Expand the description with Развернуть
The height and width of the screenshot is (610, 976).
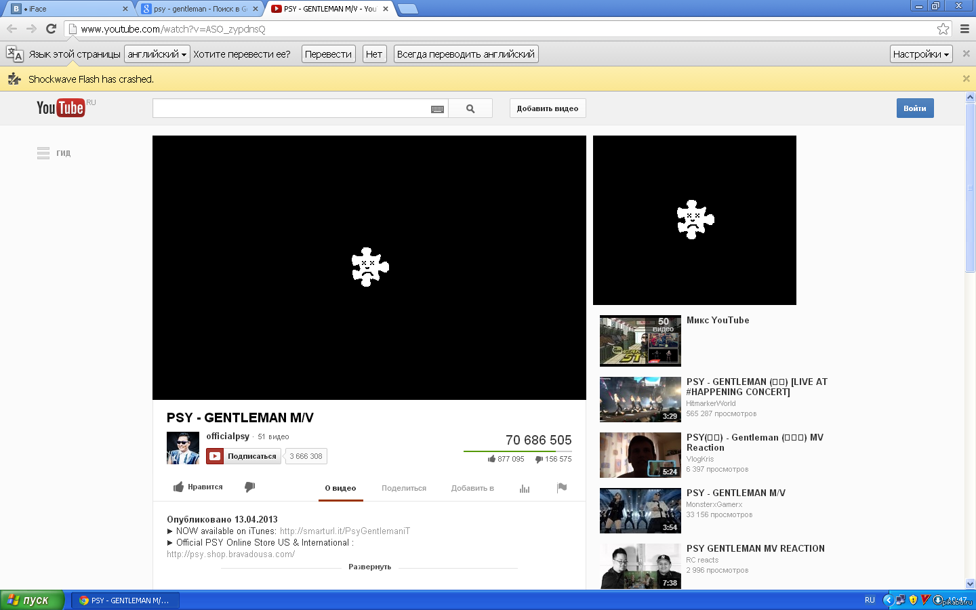(369, 567)
